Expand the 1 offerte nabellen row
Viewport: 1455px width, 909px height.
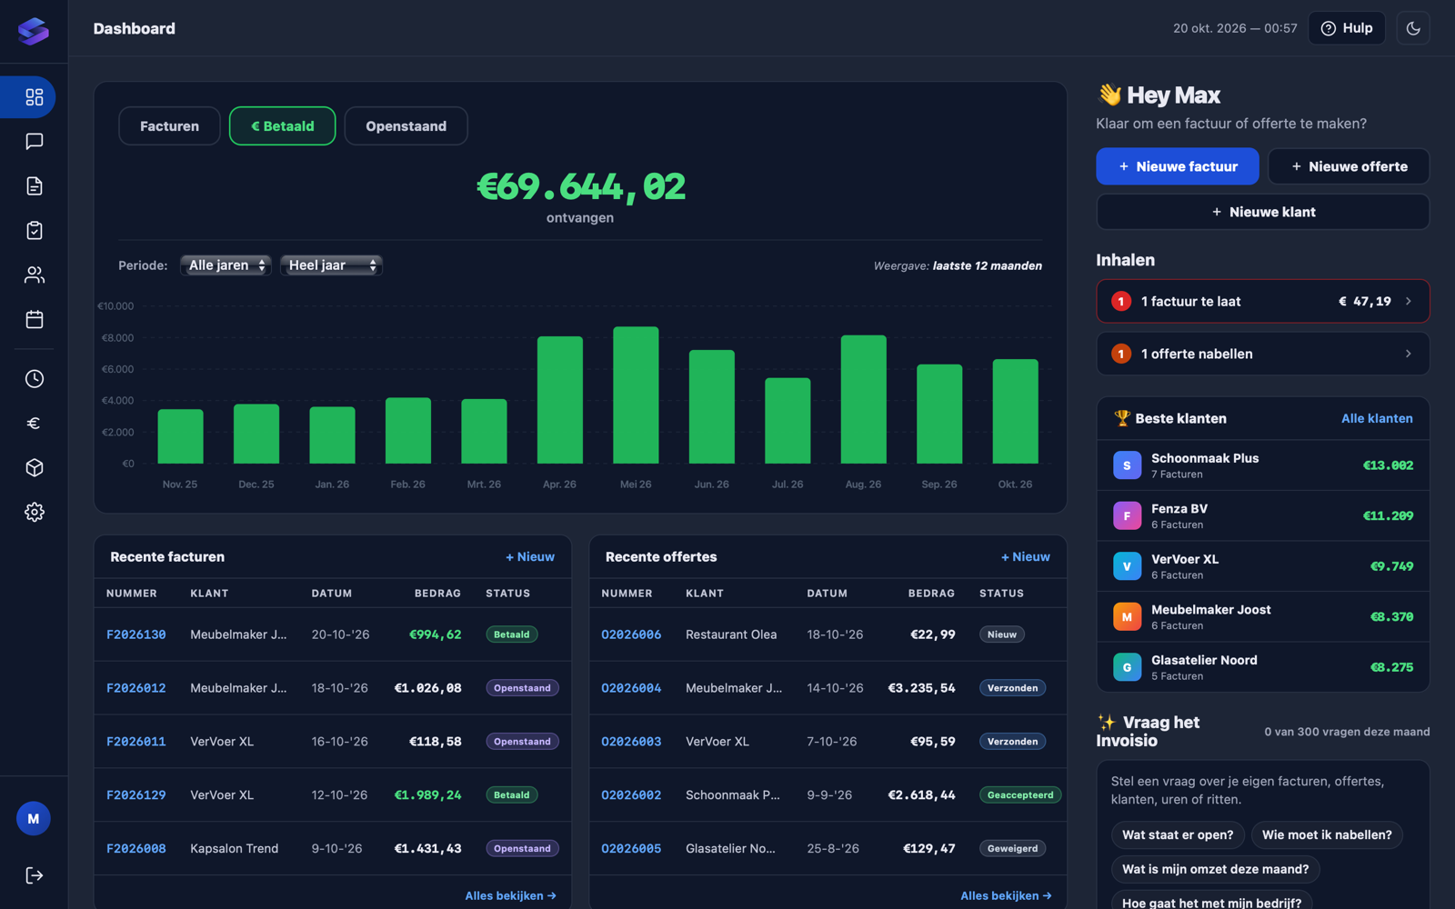click(1263, 354)
